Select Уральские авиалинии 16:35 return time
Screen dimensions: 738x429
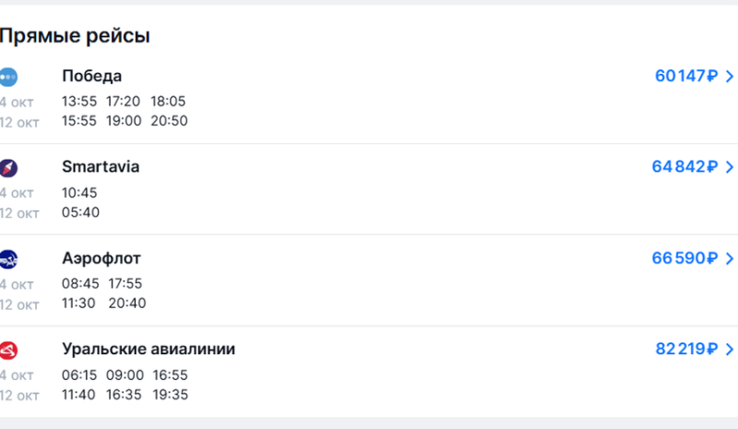[125, 395]
